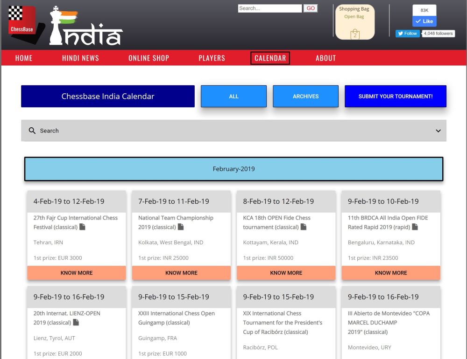Select the CALENDAR menu item

270,58
